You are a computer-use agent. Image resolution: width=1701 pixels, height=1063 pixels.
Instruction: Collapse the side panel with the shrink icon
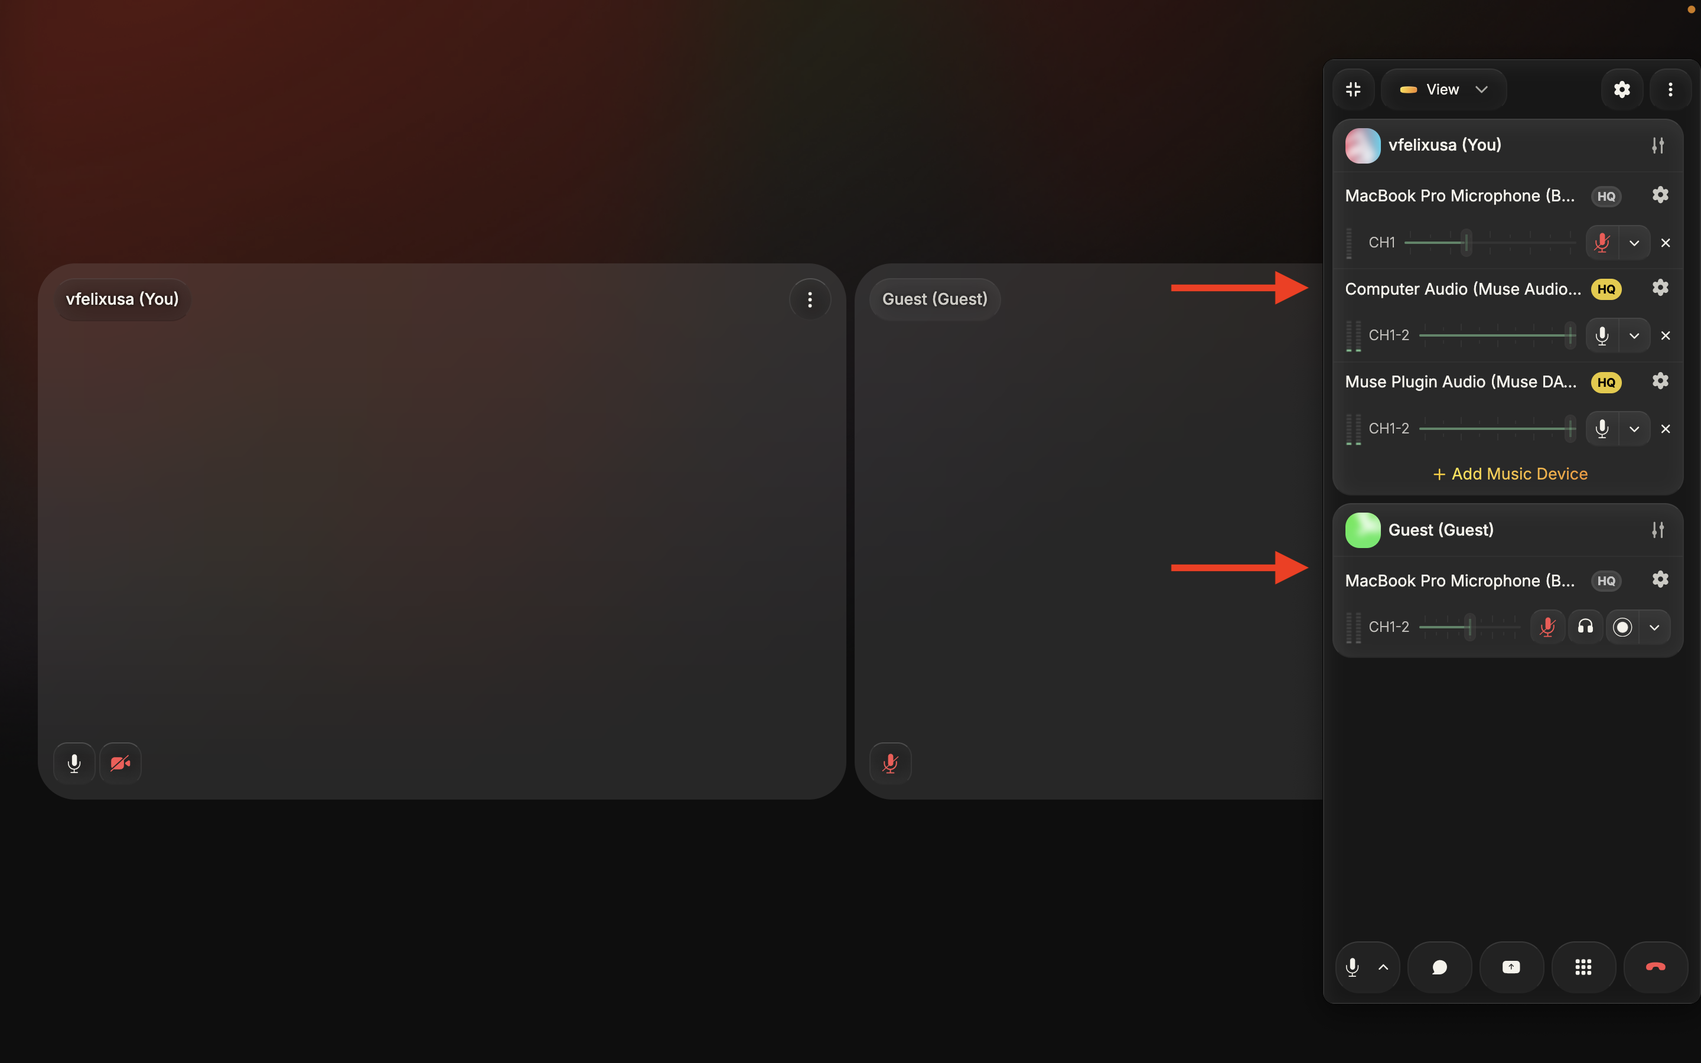(1353, 89)
